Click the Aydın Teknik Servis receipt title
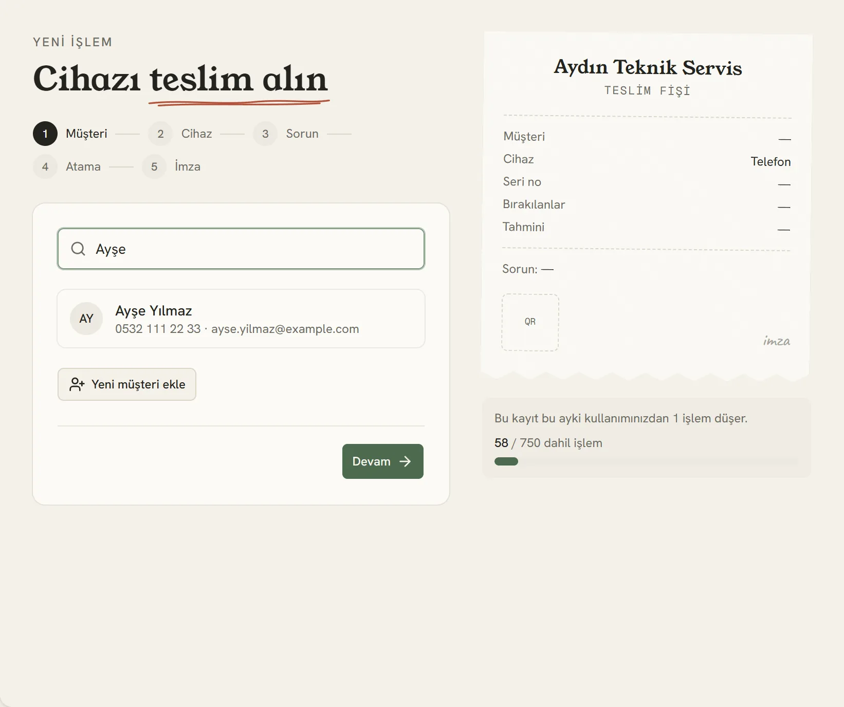The height and width of the screenshot is (707, 844). (648, 67)
